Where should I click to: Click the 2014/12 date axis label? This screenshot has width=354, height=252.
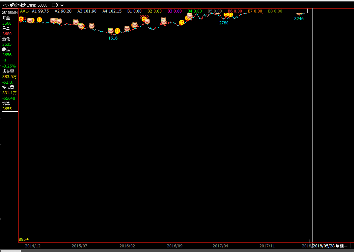[x=33, y=246]
